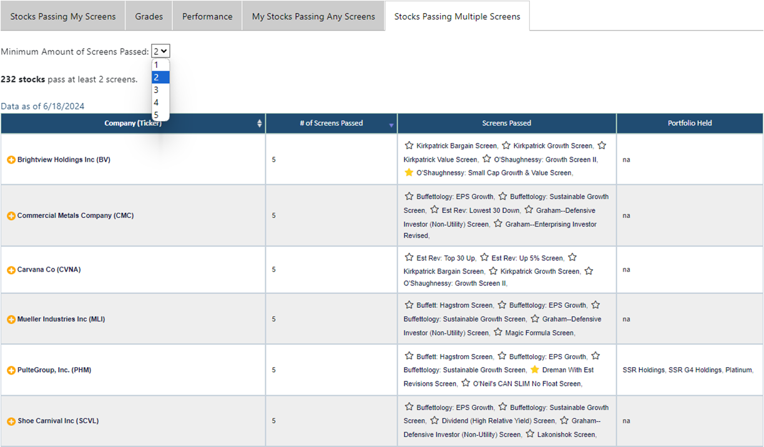This screenshot has width=764, height=447.
Task: Click the PulteGroup, Inc. (PHM) company name
Action: pos(55,370)
